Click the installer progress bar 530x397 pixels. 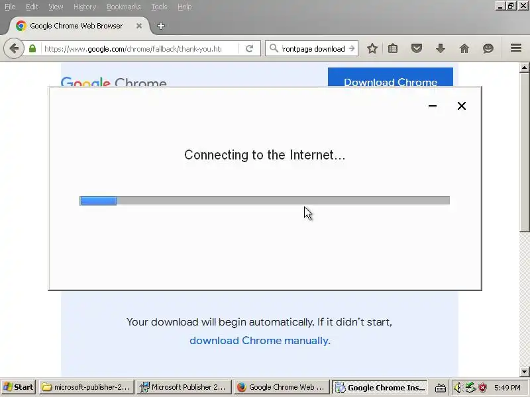tap(264, 200)
